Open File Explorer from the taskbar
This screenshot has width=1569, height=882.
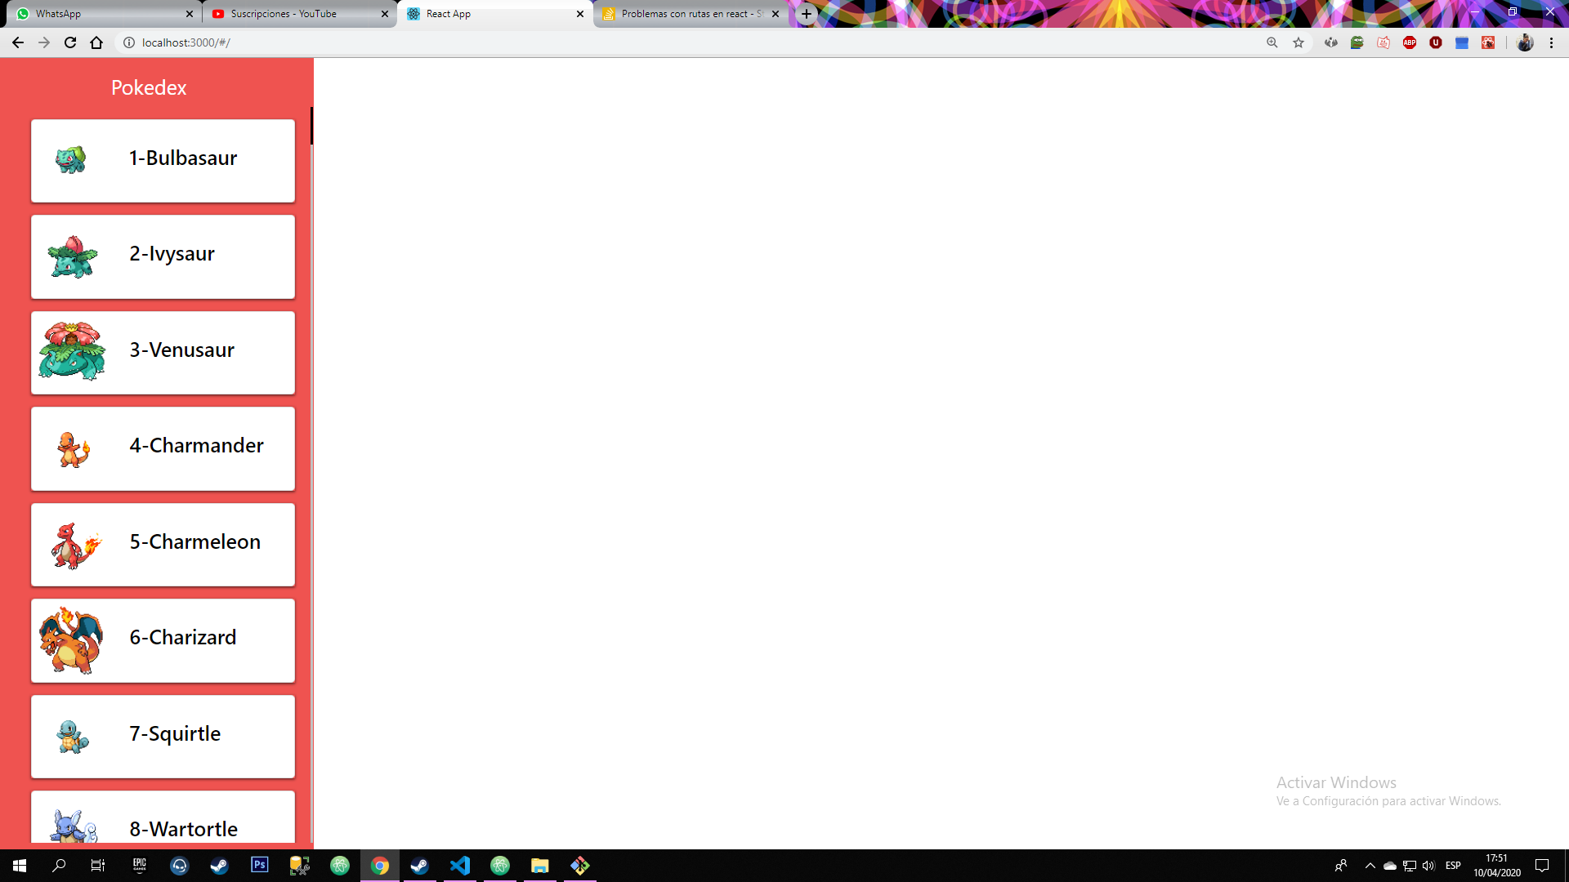539,866
